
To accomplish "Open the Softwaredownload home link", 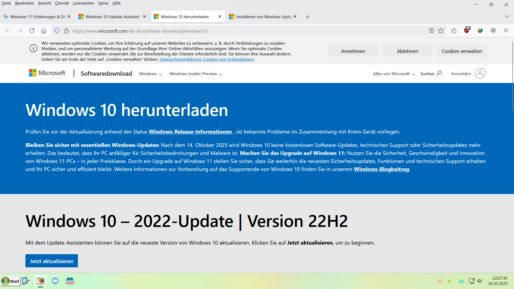I will 106,74.
